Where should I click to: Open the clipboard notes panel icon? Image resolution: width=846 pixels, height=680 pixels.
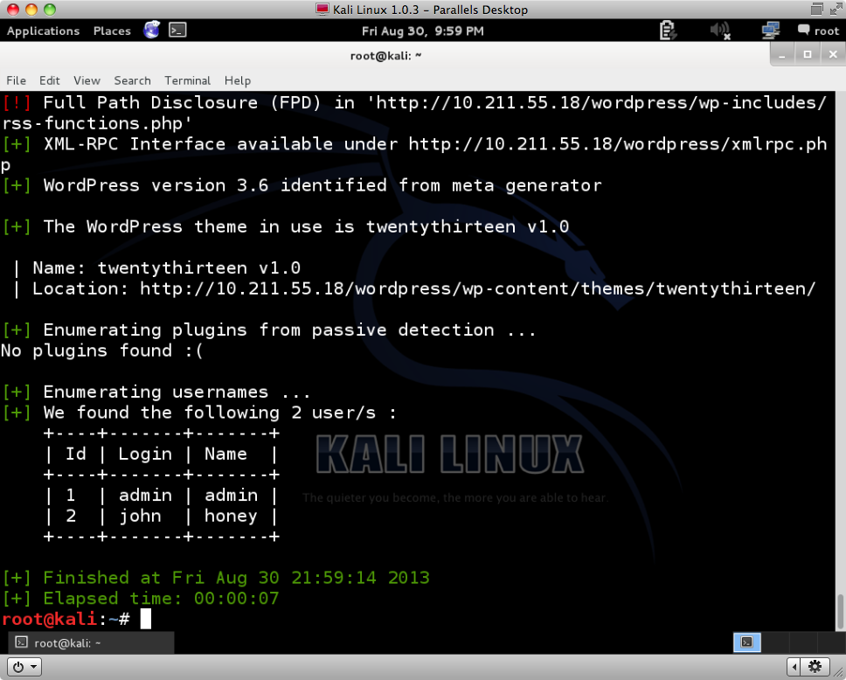point(668,31)
